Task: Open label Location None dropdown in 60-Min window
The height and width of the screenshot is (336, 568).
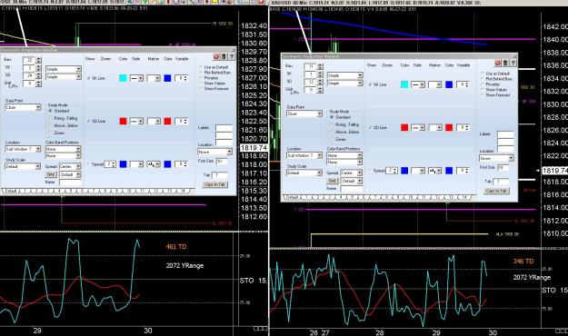Action: coord(496,159)
